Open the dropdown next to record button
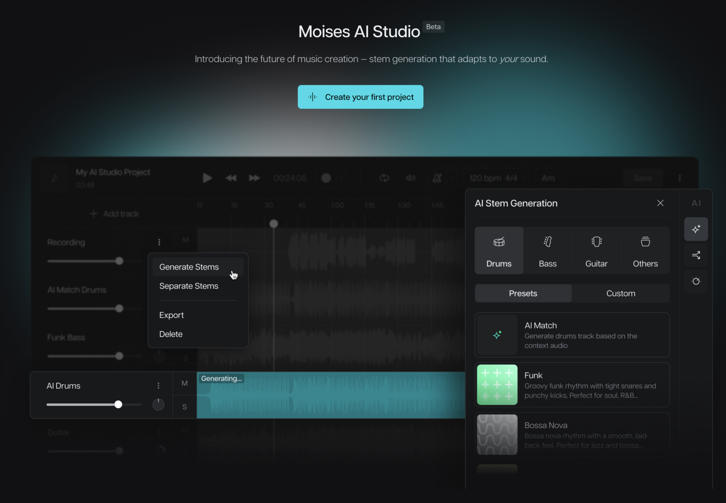Image resolution: width=726 pixels, height=503 pixels. tap(341, 178)
